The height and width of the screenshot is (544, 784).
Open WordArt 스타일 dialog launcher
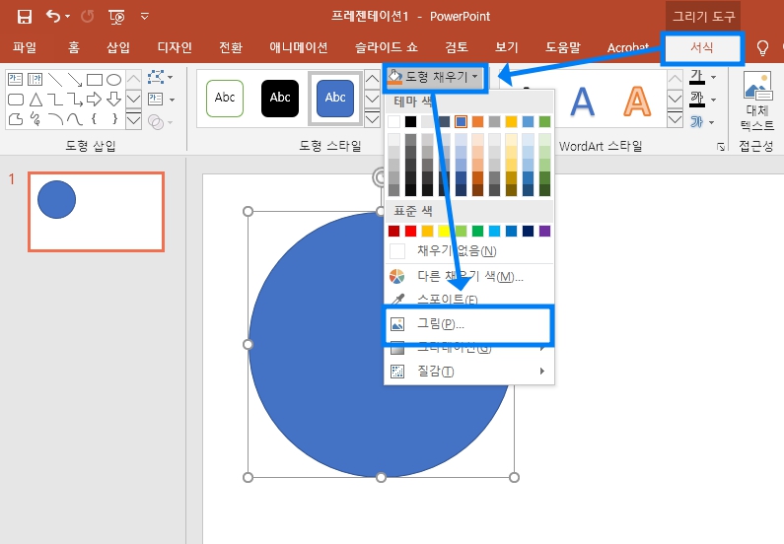point(721,147)
